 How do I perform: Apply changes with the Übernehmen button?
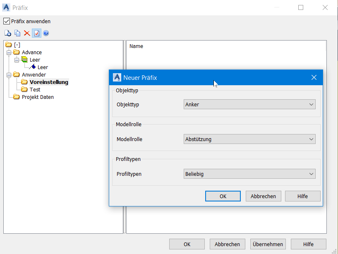point(268,244)
